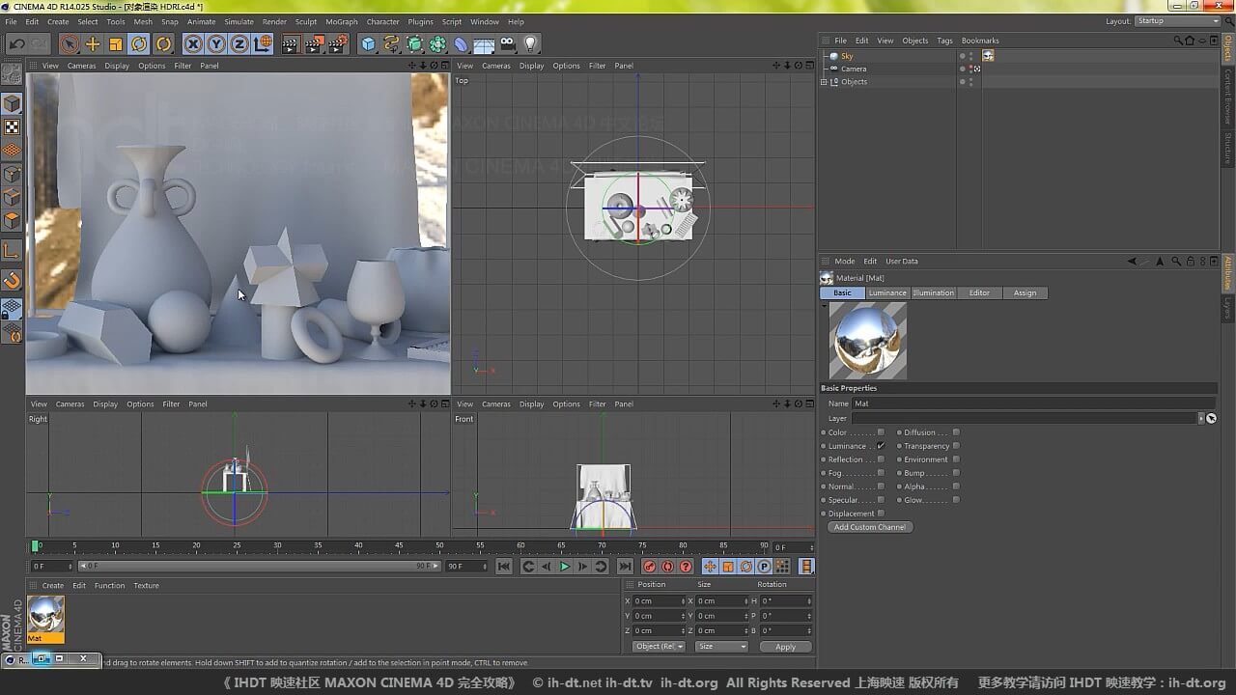Image resolution: width=1236 pixels, height=695 pixels.
Task: Add a light object with bulb icon
Action: pos(529,43)
